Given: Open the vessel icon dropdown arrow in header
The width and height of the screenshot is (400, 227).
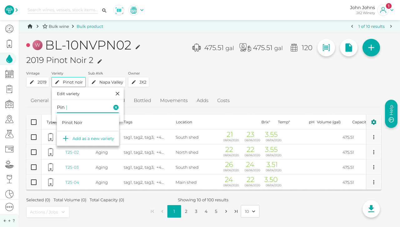Looking at the screenshot, I should [142, 10].
